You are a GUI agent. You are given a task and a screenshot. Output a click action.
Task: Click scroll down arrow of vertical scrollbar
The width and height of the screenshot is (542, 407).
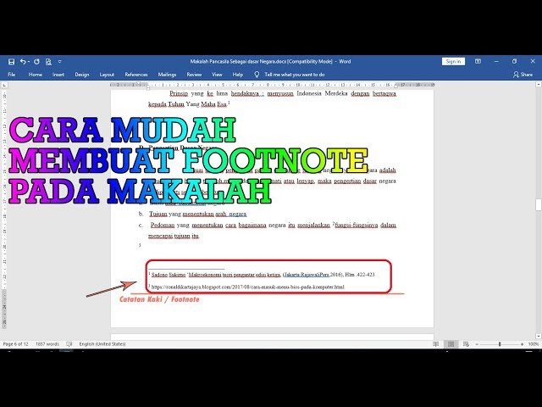539,336
